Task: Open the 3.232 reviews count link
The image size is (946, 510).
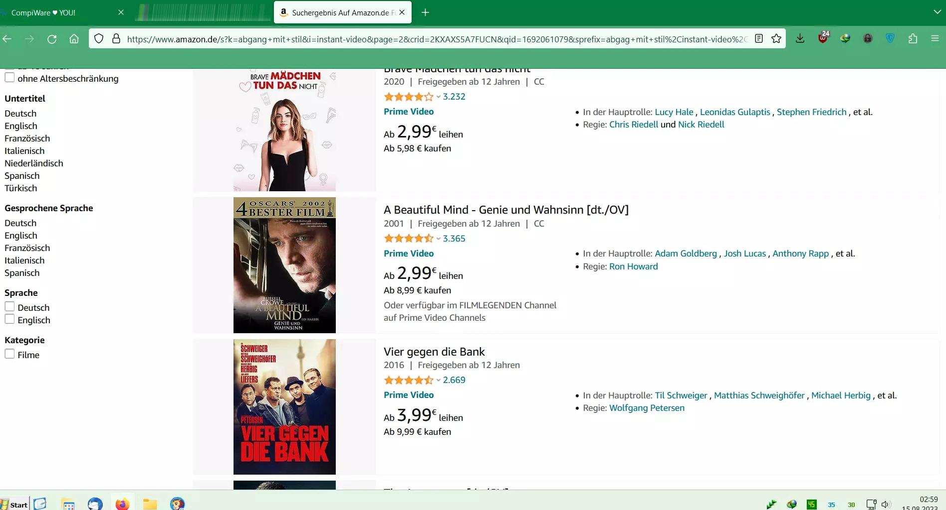Action: click(454, 97)
